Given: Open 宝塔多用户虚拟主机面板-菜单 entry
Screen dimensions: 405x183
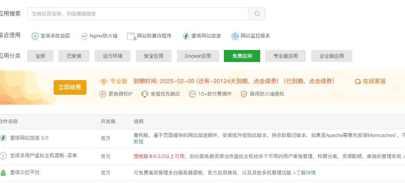Looking at the screenshot, I should click(43, 155).
